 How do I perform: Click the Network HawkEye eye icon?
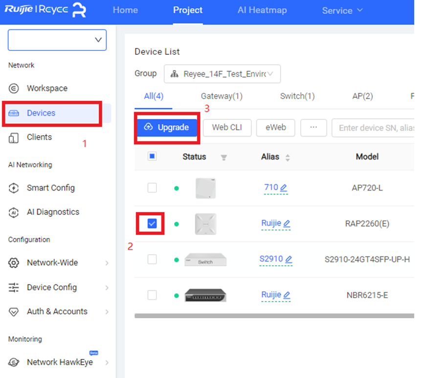click(14, 362)
